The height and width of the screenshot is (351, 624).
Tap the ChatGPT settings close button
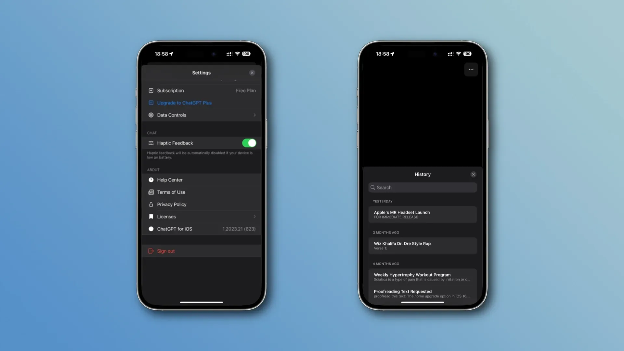click(x=253, y=72)
